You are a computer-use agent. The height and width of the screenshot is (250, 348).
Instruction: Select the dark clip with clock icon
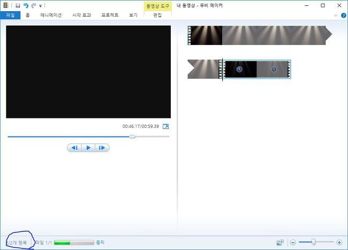[240, 69]
